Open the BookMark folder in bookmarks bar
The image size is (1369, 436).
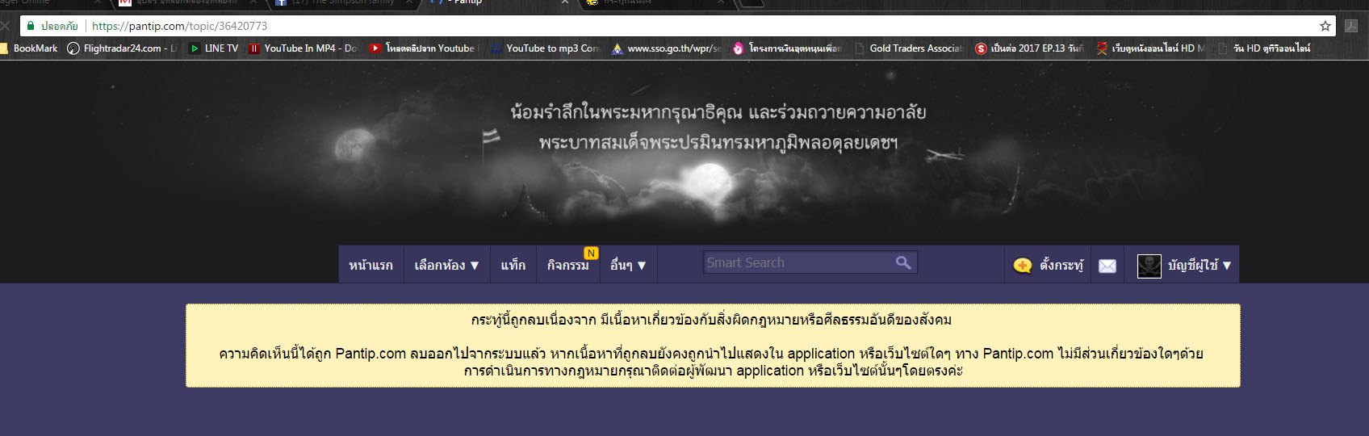[29, 48]
